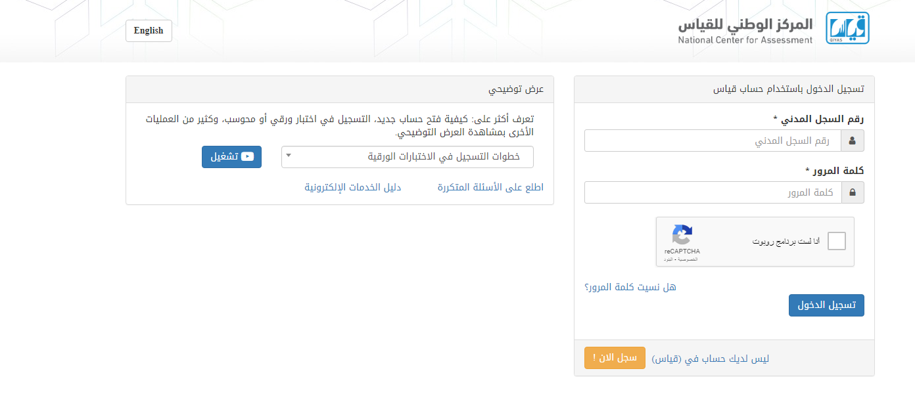Open the خطوات التسجيل في الاختبارات الورقية dropdown
This screenshot has width=915, height=394.
pos(408,157)
